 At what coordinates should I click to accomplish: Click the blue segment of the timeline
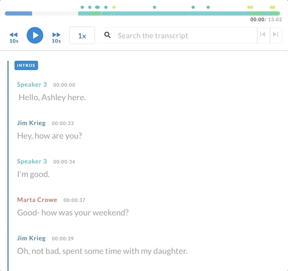tap(19, 13)
